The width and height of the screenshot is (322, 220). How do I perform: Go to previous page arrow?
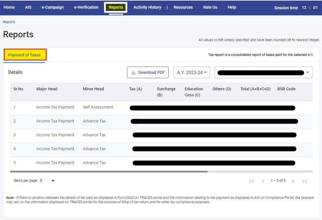(x=263, y=181)
